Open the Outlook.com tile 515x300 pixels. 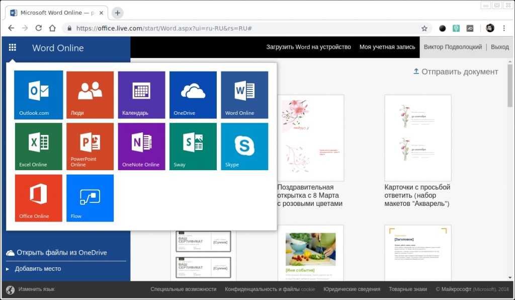click(39, 95)
